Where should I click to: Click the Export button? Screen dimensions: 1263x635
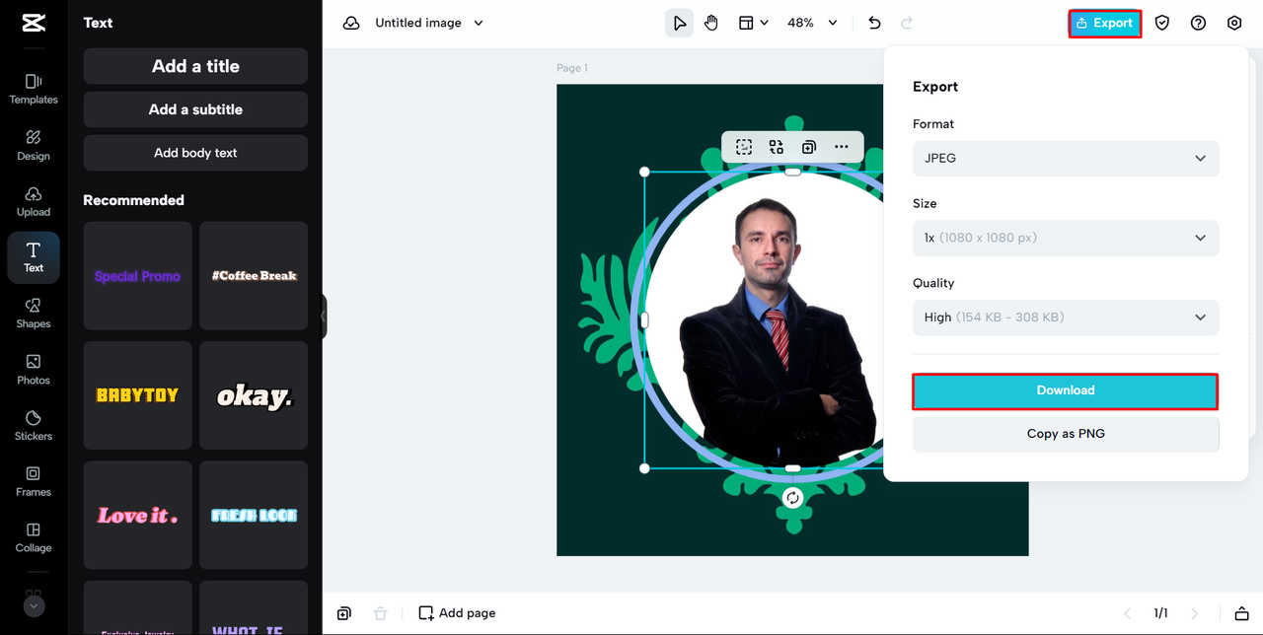click(x=1104, y=23)
